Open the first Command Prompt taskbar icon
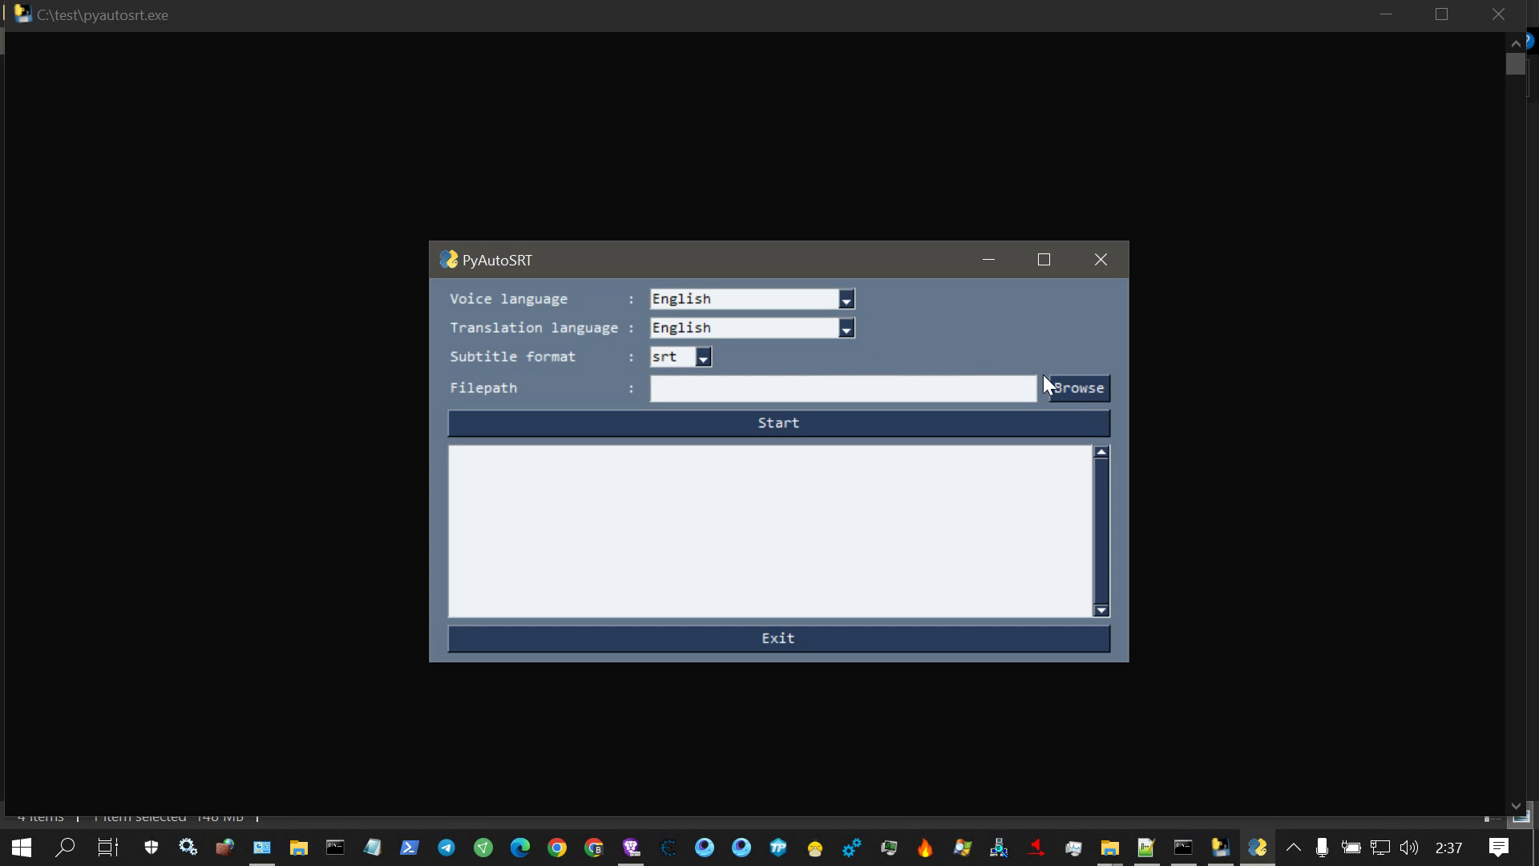The image size is (1539, 866). (335, 848)
